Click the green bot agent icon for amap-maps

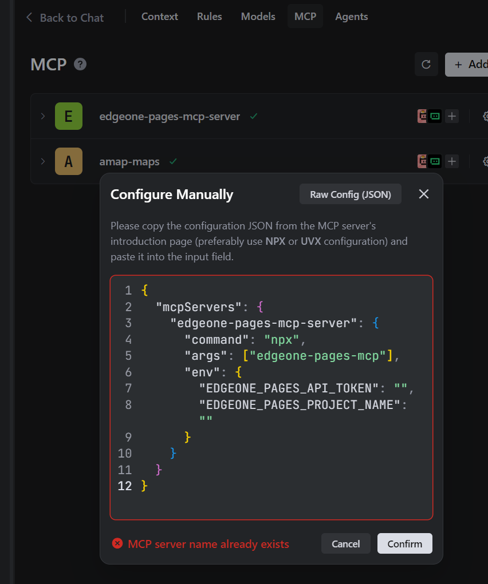pos(435,161)
